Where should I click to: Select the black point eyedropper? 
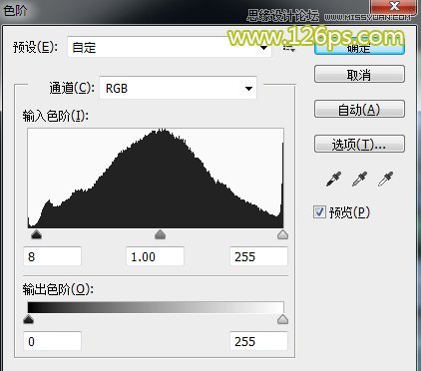click(333, 179)
